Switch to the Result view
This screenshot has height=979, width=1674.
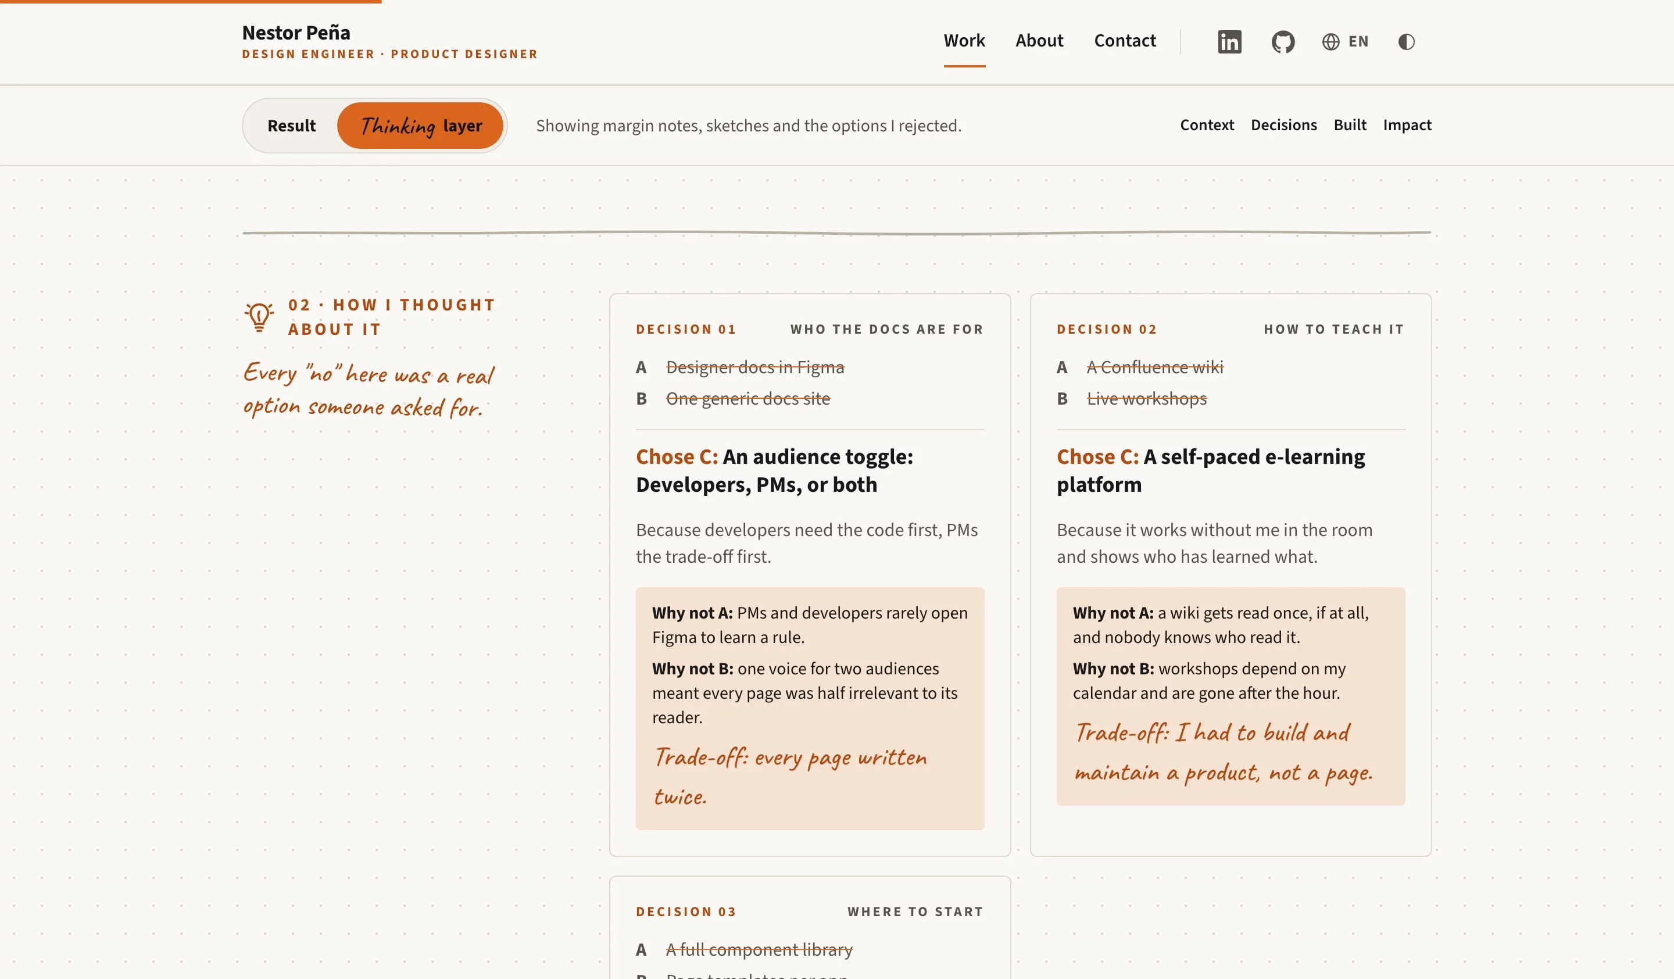[292, 126]
